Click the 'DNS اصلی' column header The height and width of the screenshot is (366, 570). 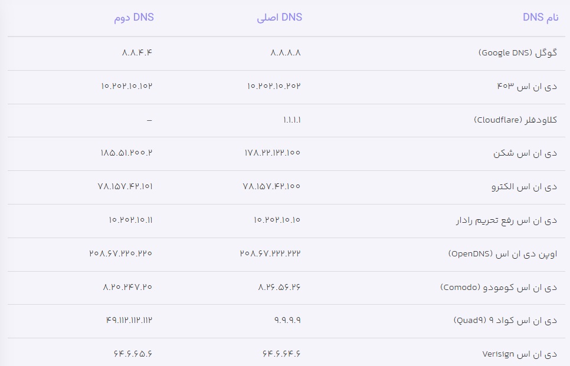279,18
